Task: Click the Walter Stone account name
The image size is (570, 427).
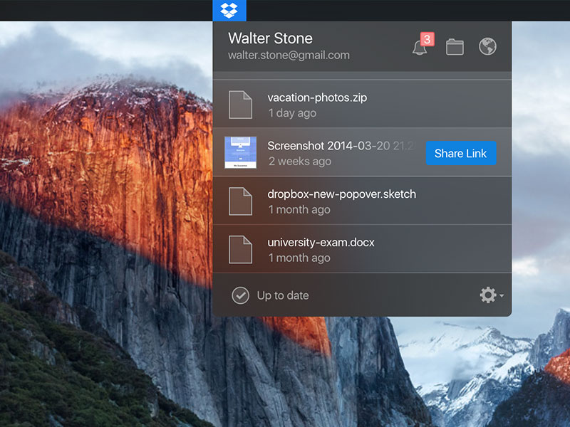Action: pos(269,38)
